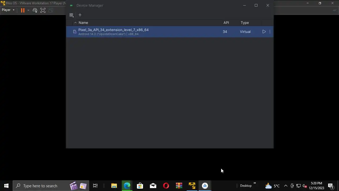This screenshot has width=339, height=191.
Task: Click API value 34 cell
Action: coord(225,32)
